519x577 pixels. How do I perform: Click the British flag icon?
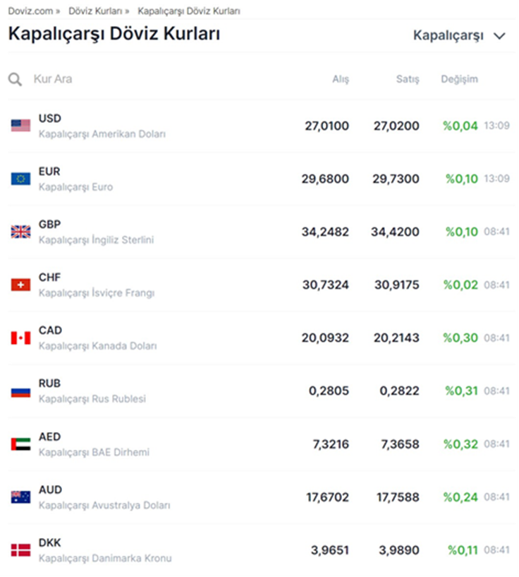pos(20,232)
